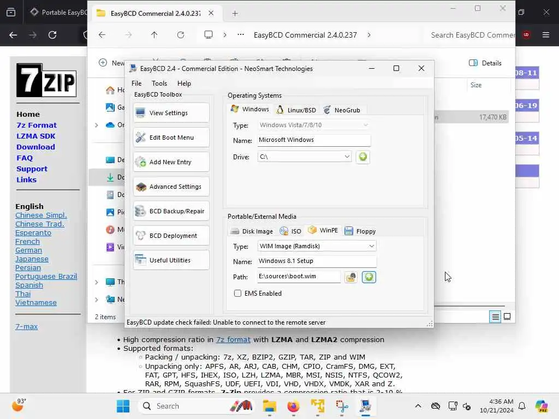Follow the 7z format link in feature list
The height and width of the screenshot is (419, 559).
click(x=233, y=339)
